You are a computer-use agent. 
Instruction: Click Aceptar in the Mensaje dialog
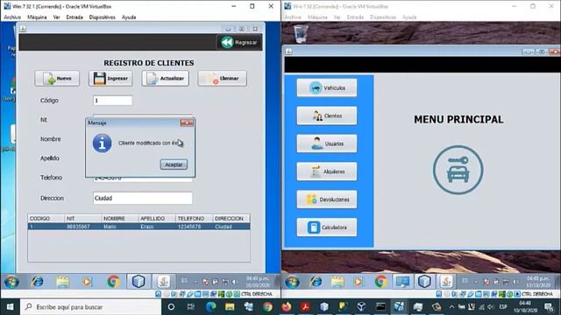coord(174,164)
